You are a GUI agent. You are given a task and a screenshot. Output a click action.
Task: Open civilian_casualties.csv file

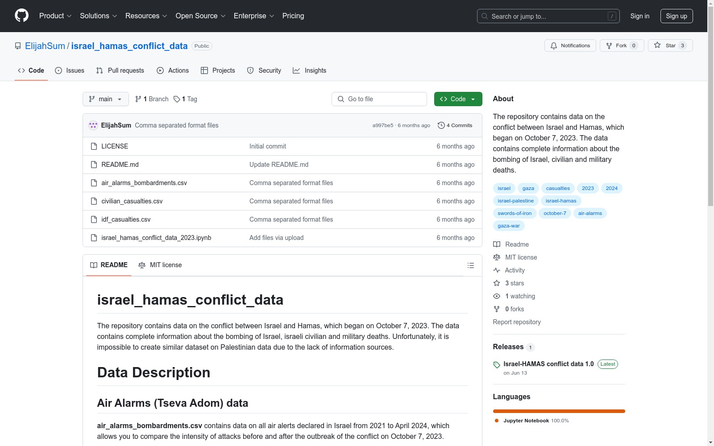point(132,201)
